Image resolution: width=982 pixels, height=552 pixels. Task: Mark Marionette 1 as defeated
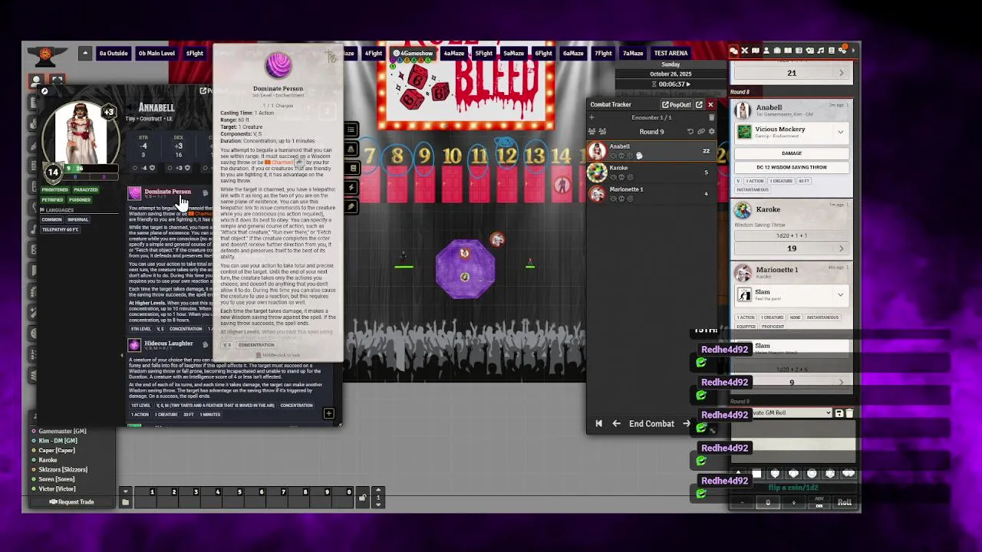(621, 199)
